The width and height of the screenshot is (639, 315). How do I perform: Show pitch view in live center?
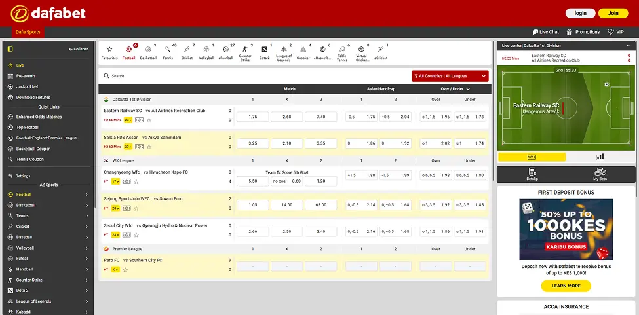[532, 157]
